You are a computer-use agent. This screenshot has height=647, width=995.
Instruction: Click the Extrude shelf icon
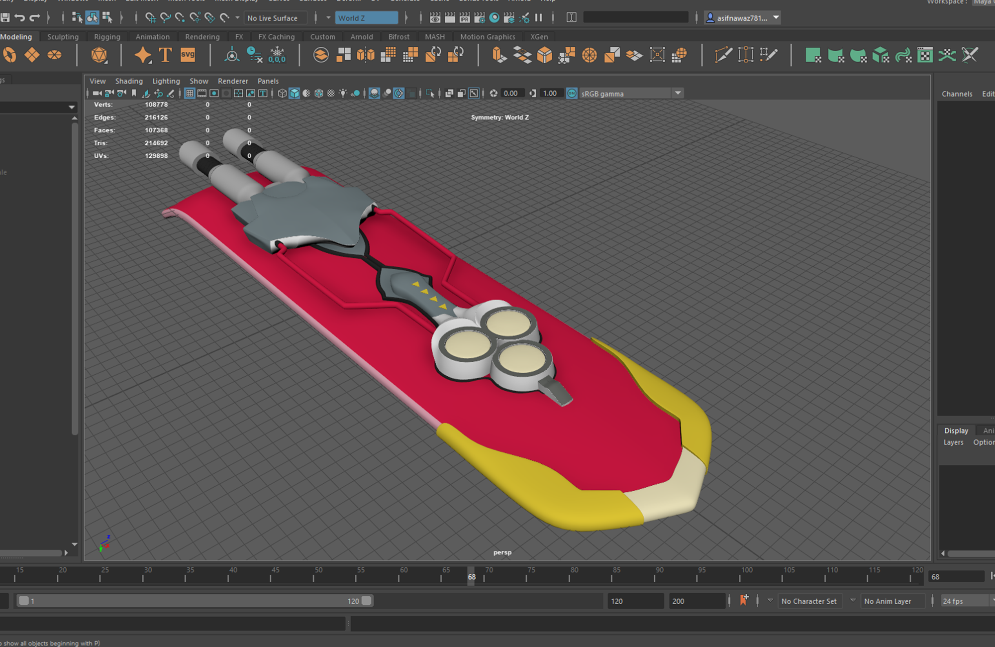point(499,55)
